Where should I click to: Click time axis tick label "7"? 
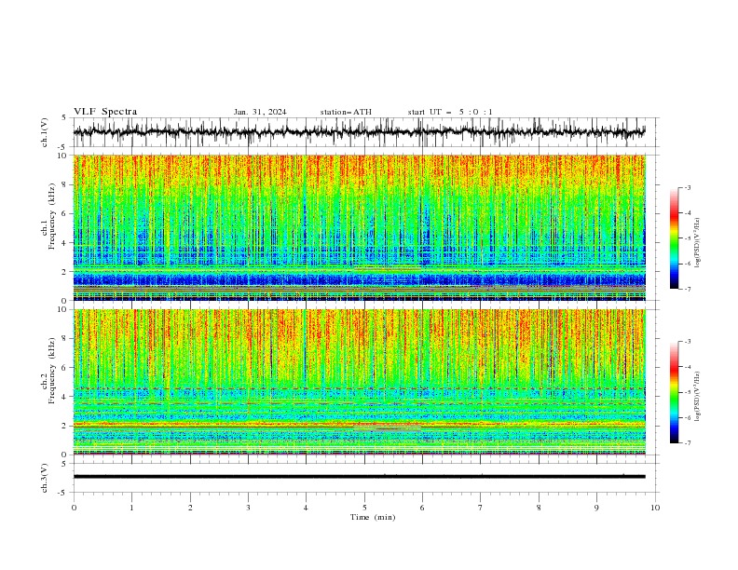(481, 508)
